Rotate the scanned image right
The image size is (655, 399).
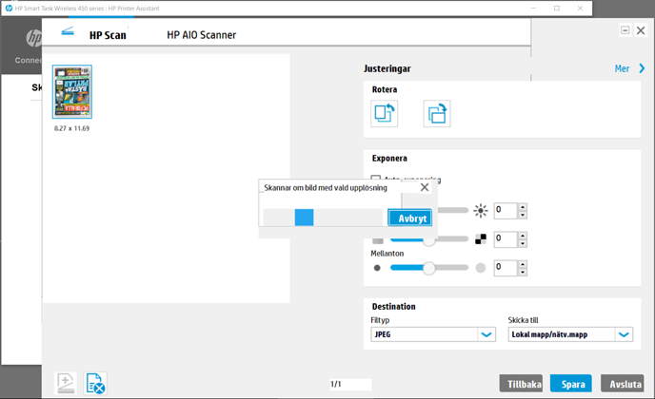(437, 113)
